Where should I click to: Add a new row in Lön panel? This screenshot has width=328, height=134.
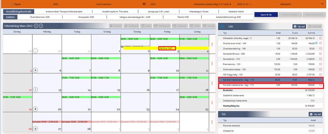point(299,26)
